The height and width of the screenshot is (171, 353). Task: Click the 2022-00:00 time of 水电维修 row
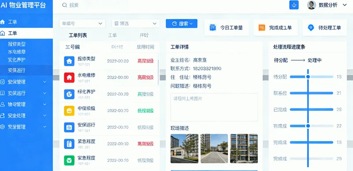pos(118,78)
